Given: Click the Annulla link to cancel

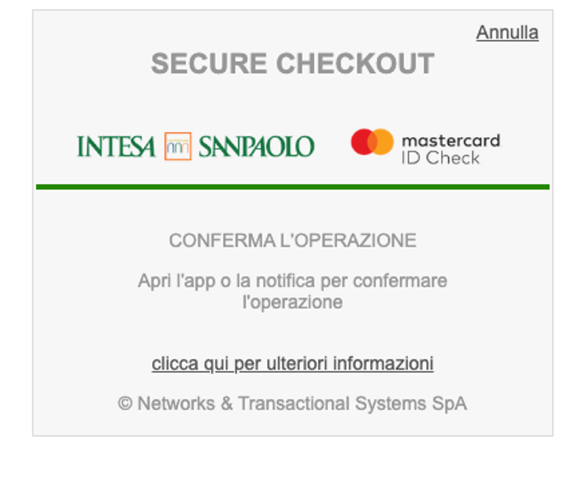Looking at the screenshot, I should (507, 33).
